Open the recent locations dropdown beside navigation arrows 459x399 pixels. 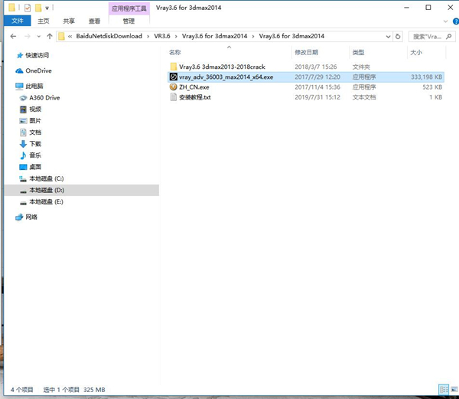coord(39,36)
